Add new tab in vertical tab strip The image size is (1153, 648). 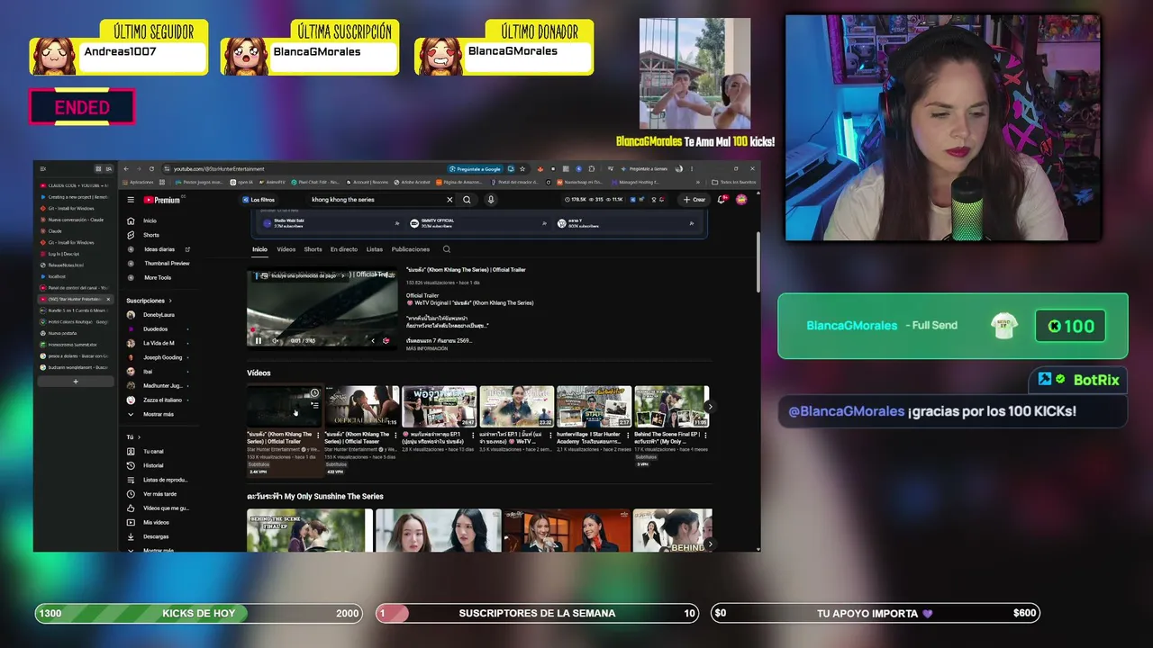[76, 382]
